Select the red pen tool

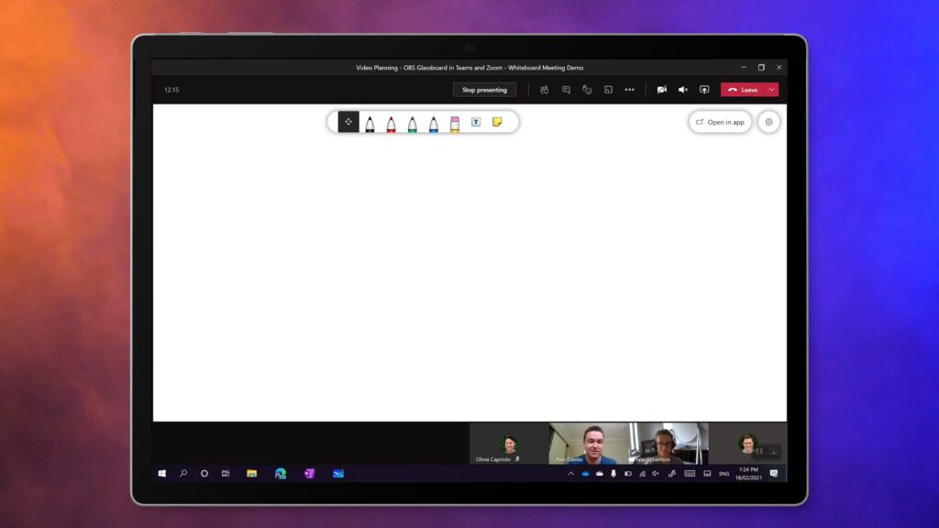click(x=391, y=123)
